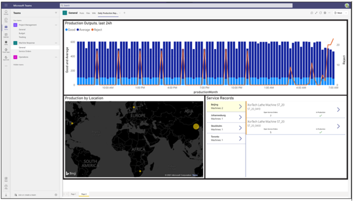Open Chat from the left rail
This screenshot has width=354, height=201.
pyautogui.click(x=6, y=20)
